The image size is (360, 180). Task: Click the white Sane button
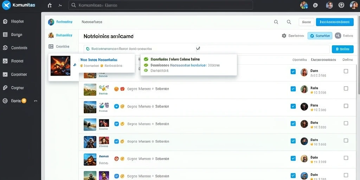[306, 22]
